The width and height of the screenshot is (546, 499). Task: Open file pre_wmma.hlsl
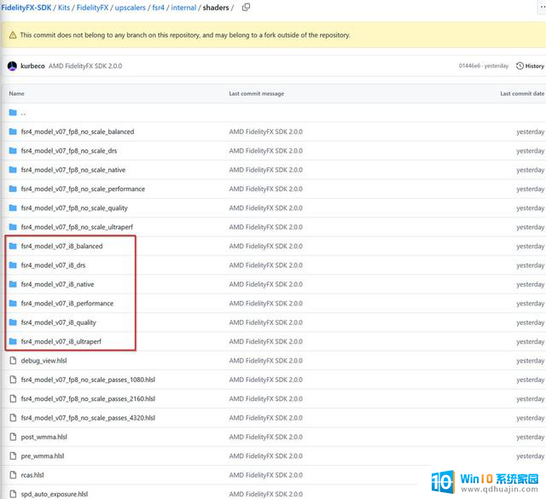[43, 455]
